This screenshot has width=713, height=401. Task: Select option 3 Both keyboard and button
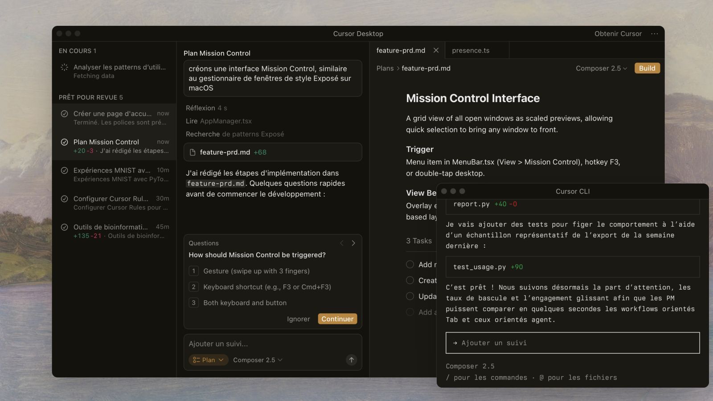coord(273,303)
